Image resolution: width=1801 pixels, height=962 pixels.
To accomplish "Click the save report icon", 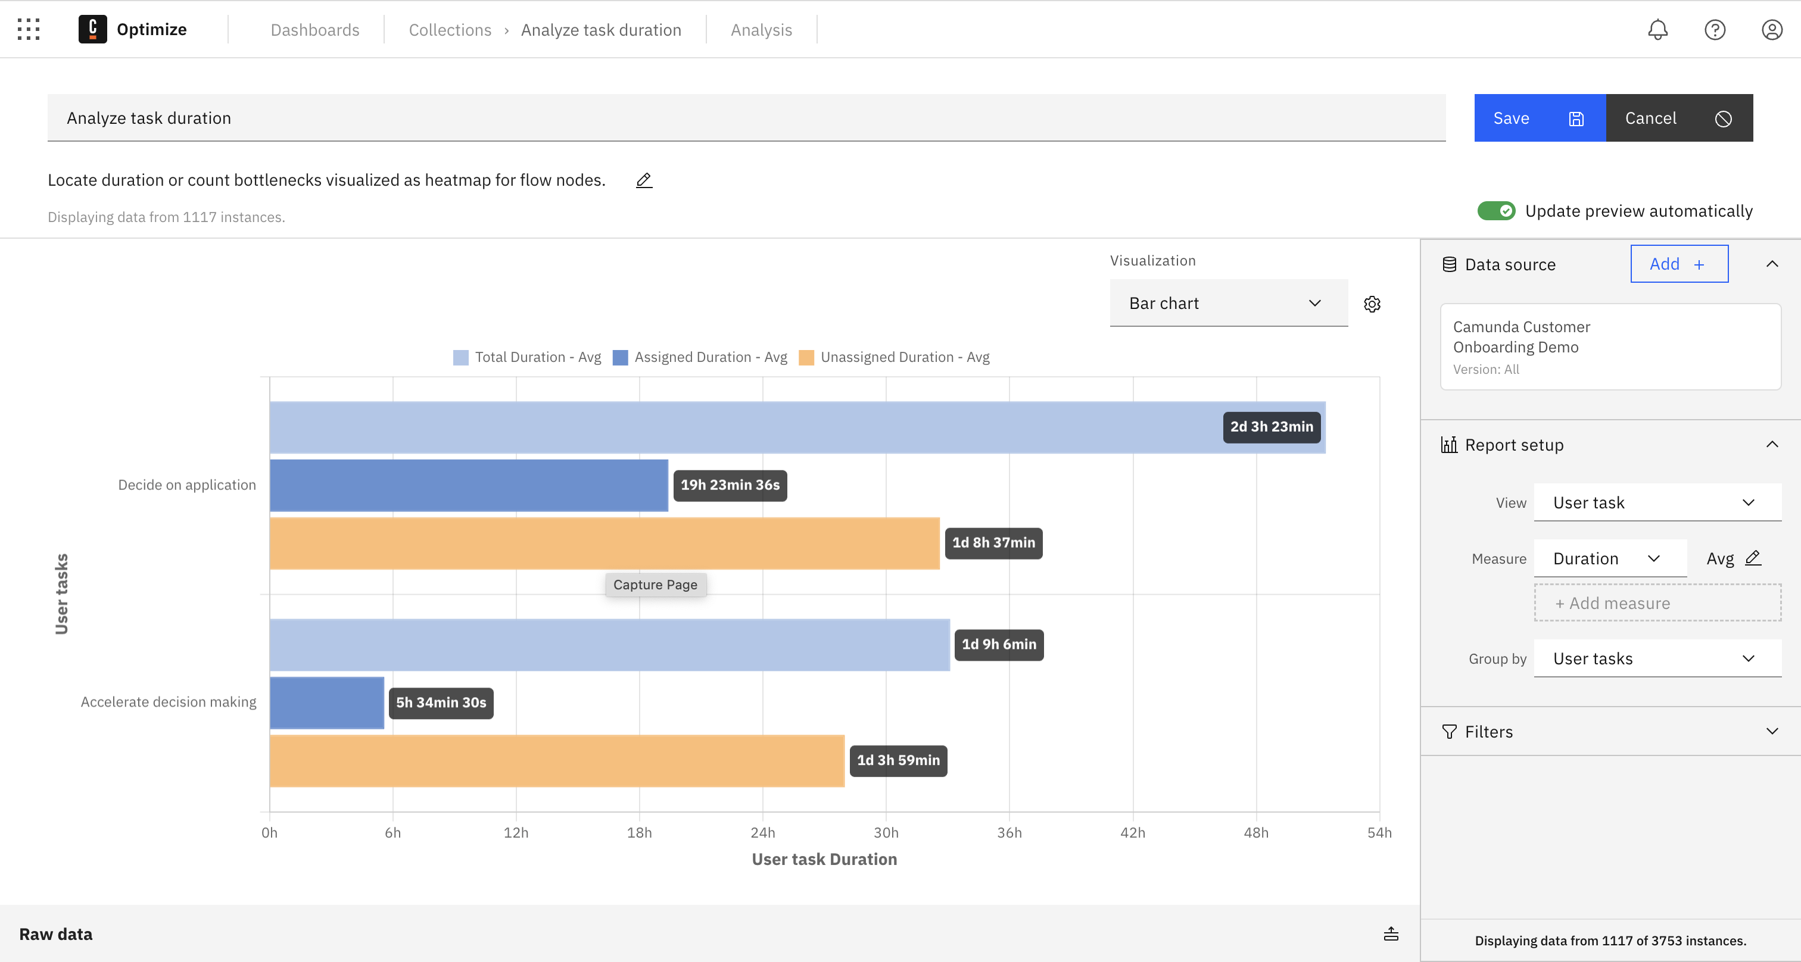I will pyautogui.click(x=1576, y=117).
